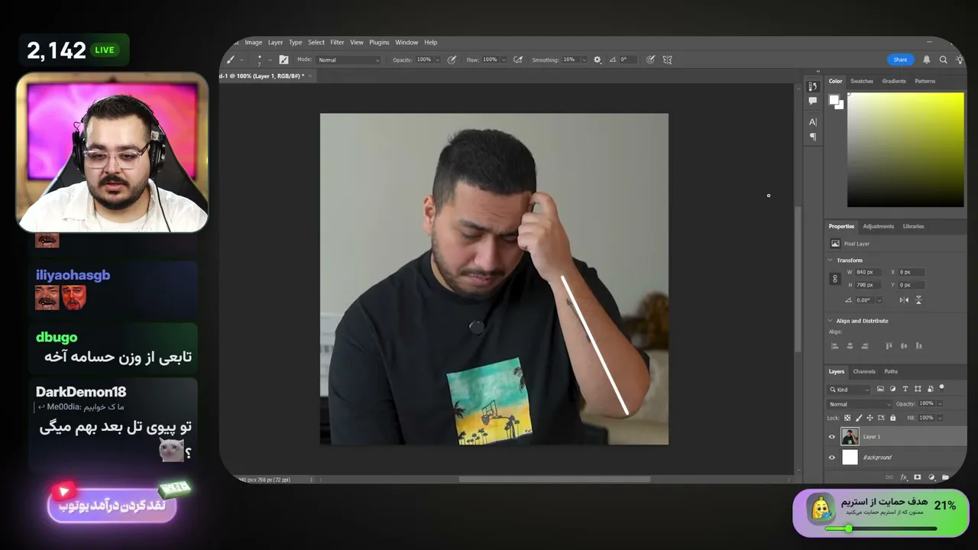Enable airbrush-style build-up icon

[x=518, y=60]
